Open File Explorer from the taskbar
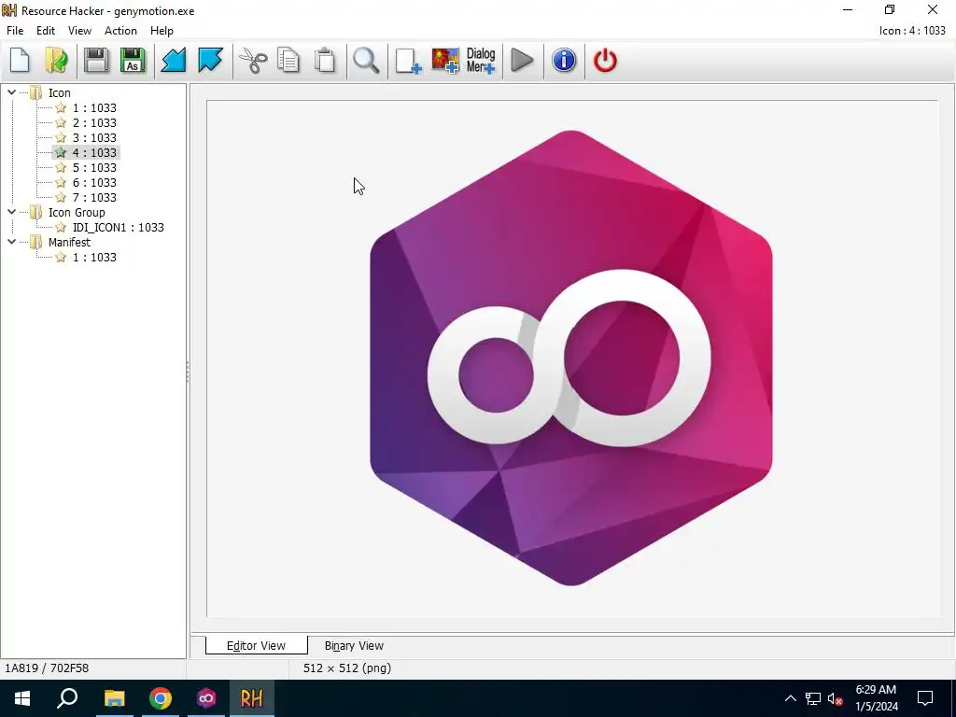This screenshot has width=956, height=717. point(114,698)
